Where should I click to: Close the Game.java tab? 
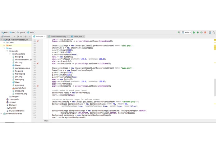point(83,37)
